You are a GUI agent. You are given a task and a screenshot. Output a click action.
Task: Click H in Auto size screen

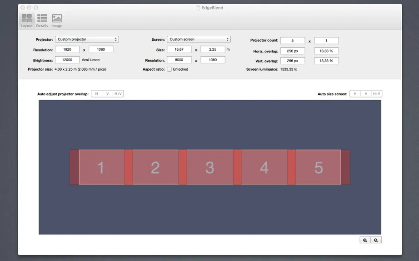click(x=355, y=94)
